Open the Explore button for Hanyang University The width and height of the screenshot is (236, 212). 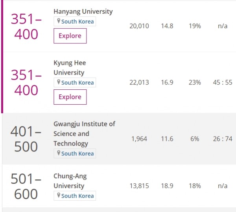pos(70,36)
